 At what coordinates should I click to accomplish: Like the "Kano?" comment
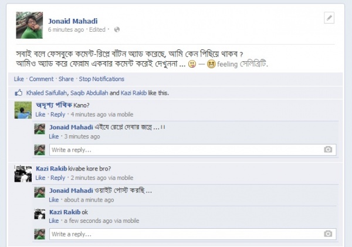40,114
